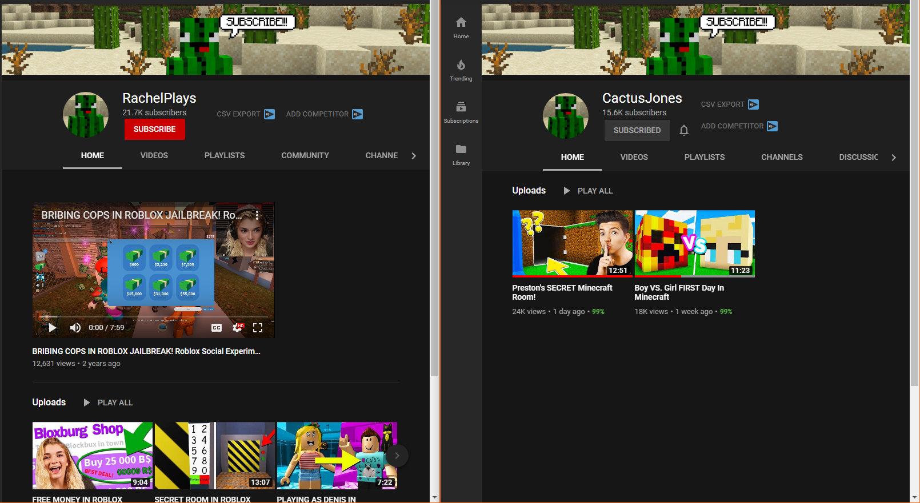Click SECRET ROOM IN ROBLOX video title
The width and height of the screenshot is (920, 503).
202,499
